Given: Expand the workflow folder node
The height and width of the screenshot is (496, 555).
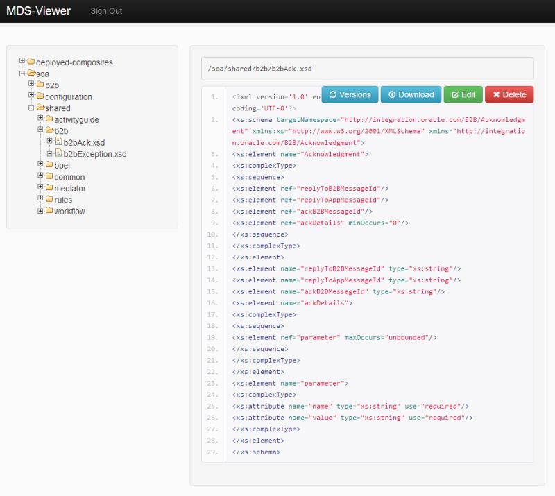Looking at the screenshot, I should click(40, 209).
